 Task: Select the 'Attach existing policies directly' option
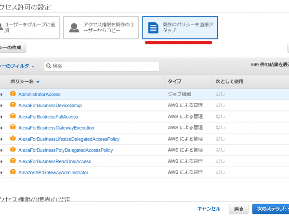tap(180, 28)
